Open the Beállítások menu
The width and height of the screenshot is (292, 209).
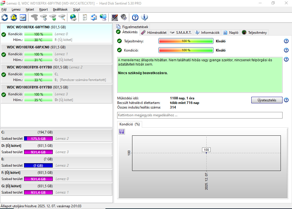(x=60, y=9)
